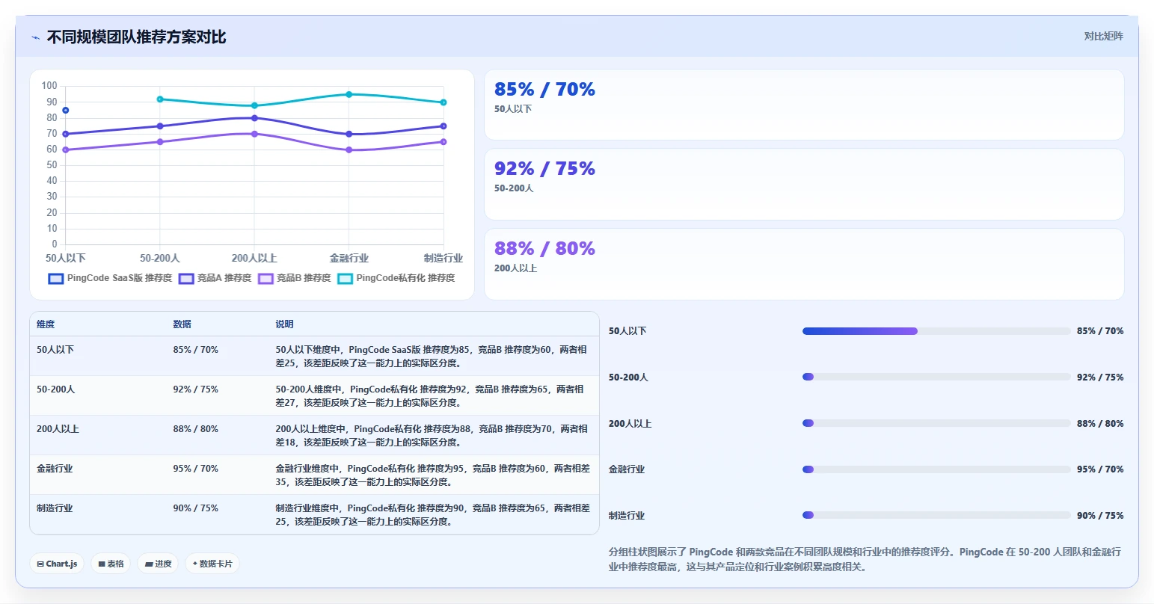Toggle PingCode SaaS版 推荐度 legend item
The width and height of the screenshot is (1154, 604).
[x=110, y=278]
